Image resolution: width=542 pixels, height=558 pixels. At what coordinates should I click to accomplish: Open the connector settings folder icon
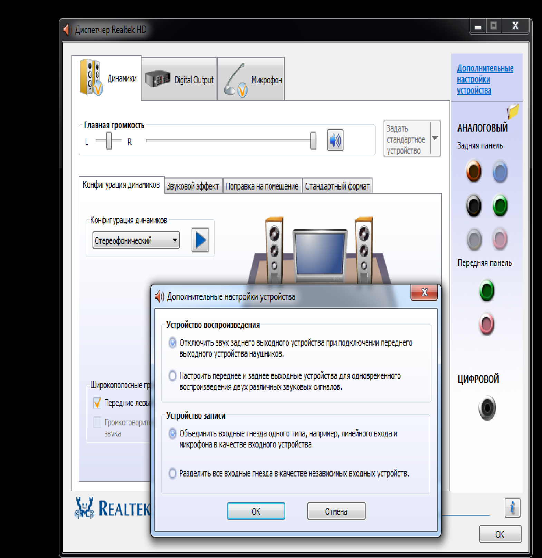[513, 112]
